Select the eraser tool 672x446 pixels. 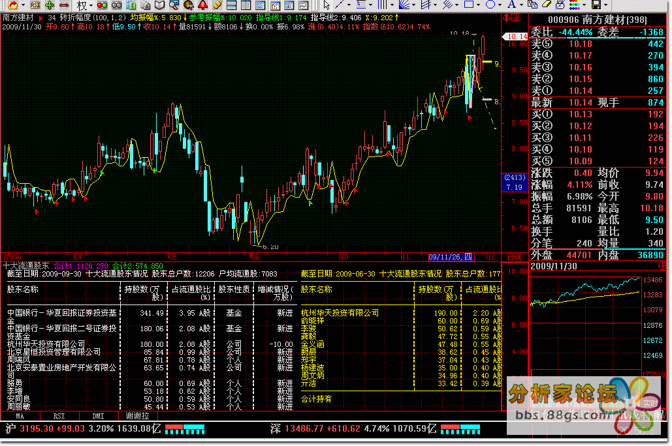pos(547,5)
